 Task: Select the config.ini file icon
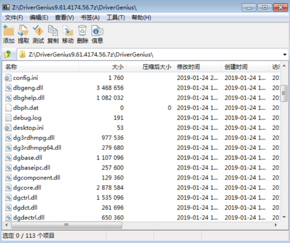8,78
